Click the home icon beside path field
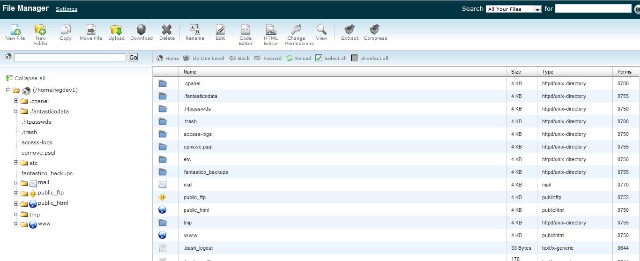640x261 pixels. [8, 57]
